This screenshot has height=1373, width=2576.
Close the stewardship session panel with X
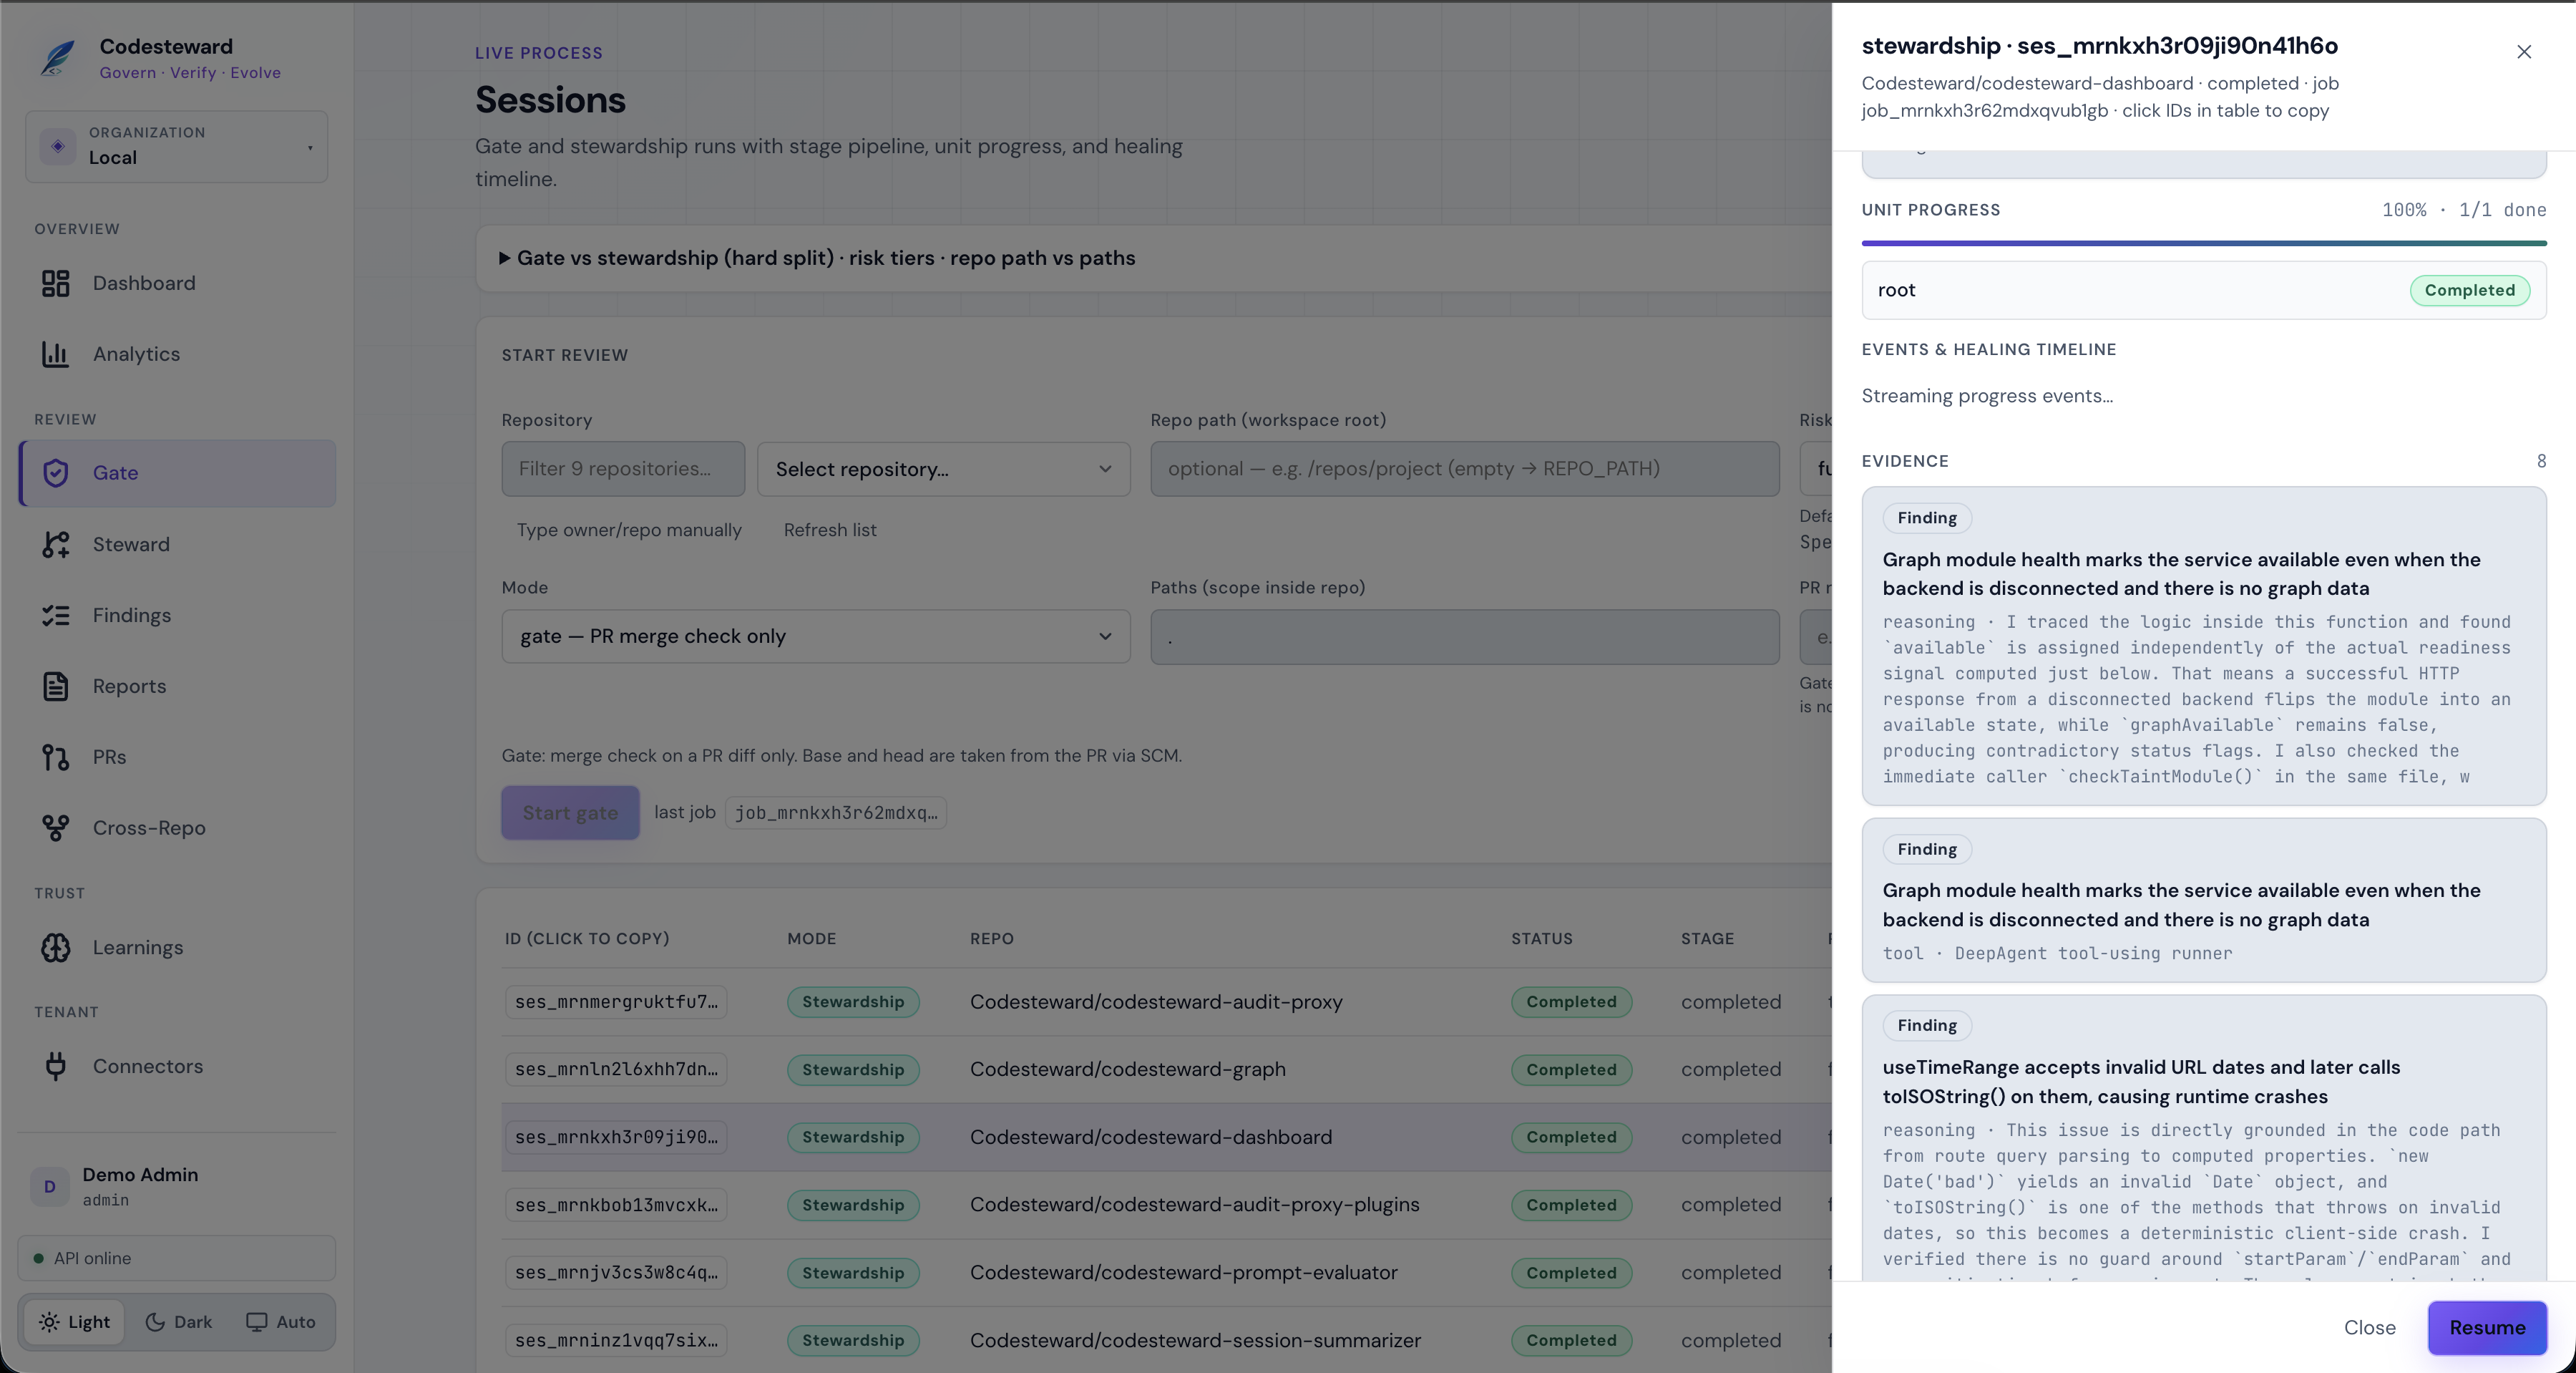point(2524,51)
